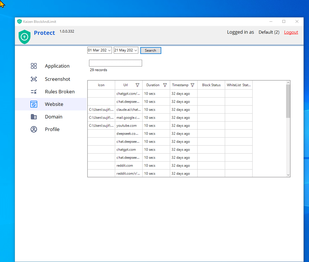The height and width of the screenshot is (262, 309).
Task: Click the record filter text box
Action: pos(115,63)
